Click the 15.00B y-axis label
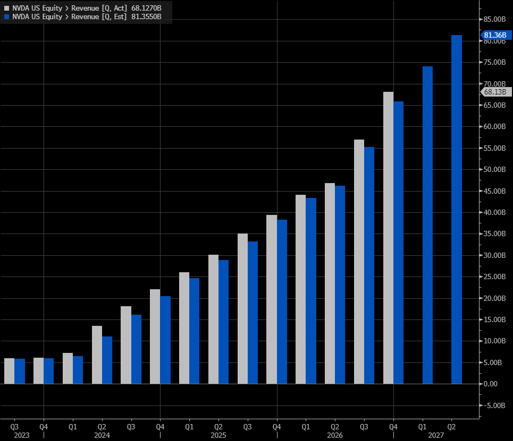The height and width of the screenshot is (441, 513). coord(495,319)
